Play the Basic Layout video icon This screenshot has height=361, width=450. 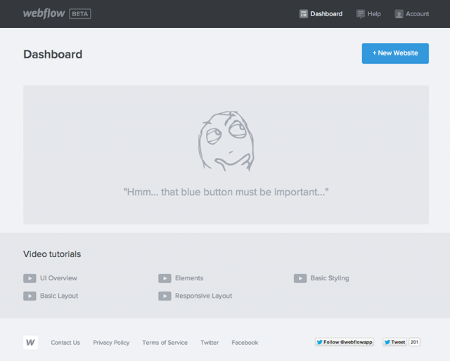tap(30, 296)
